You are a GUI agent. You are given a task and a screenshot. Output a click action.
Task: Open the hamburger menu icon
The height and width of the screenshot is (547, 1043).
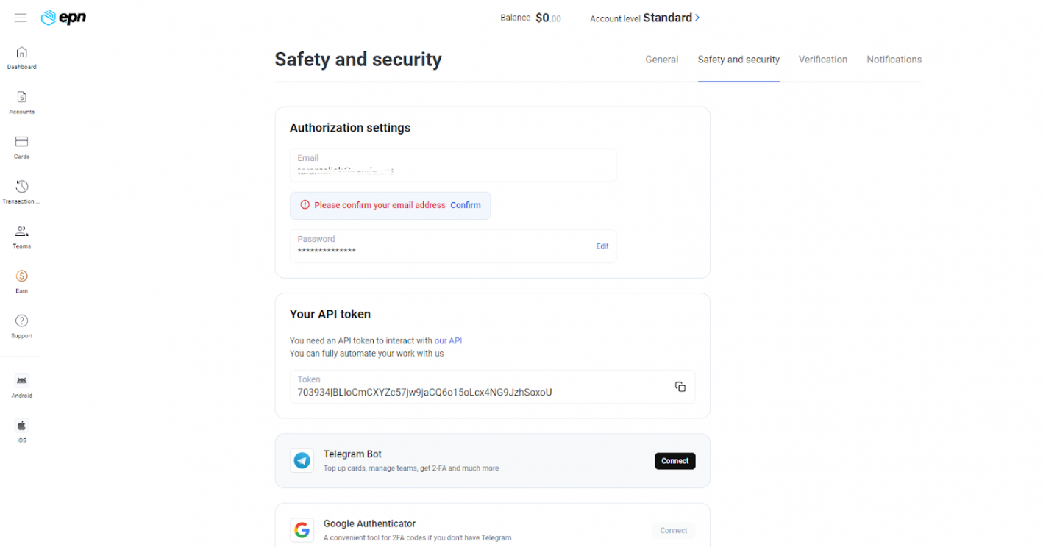coord(21,18)
